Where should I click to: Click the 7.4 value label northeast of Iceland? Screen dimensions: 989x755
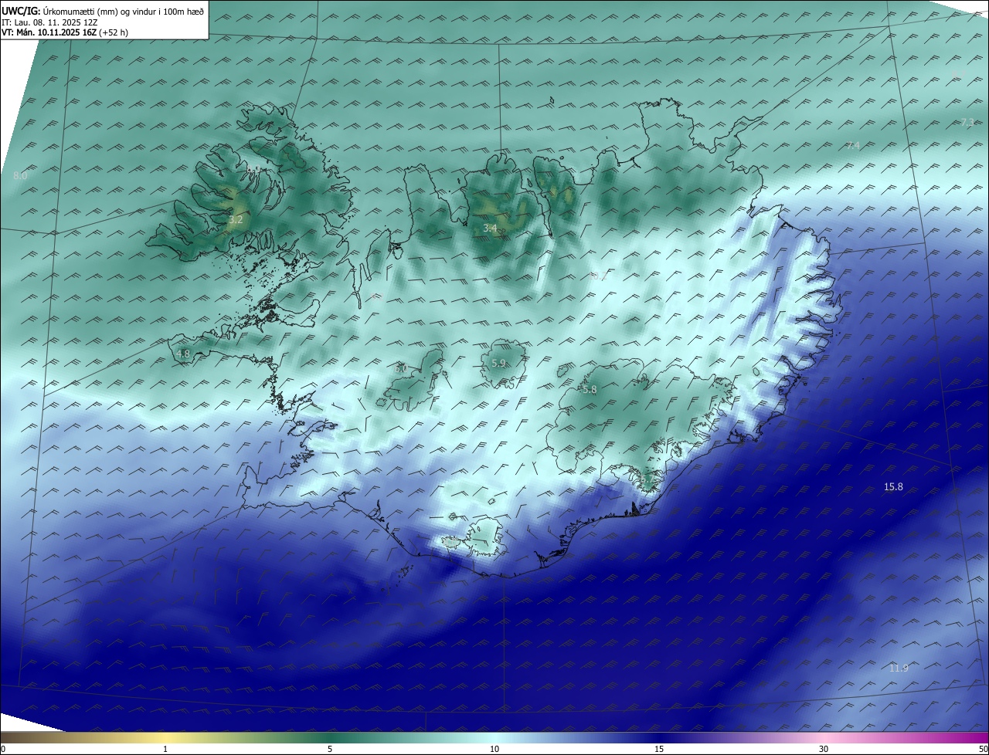(x=853, y=146)
